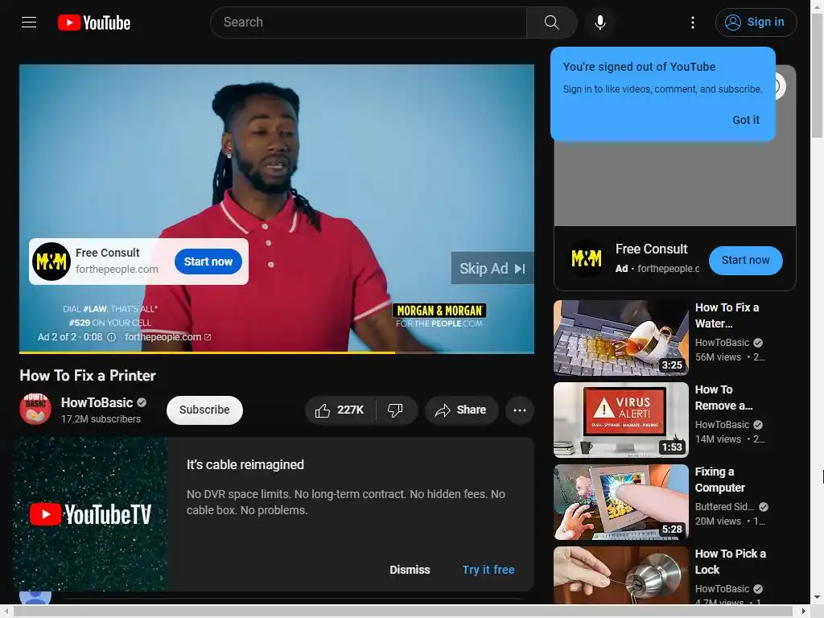The height and width of the screenshot is (618, 824).
Task: Skip the video ad
Action: click(x=492, y=269)
